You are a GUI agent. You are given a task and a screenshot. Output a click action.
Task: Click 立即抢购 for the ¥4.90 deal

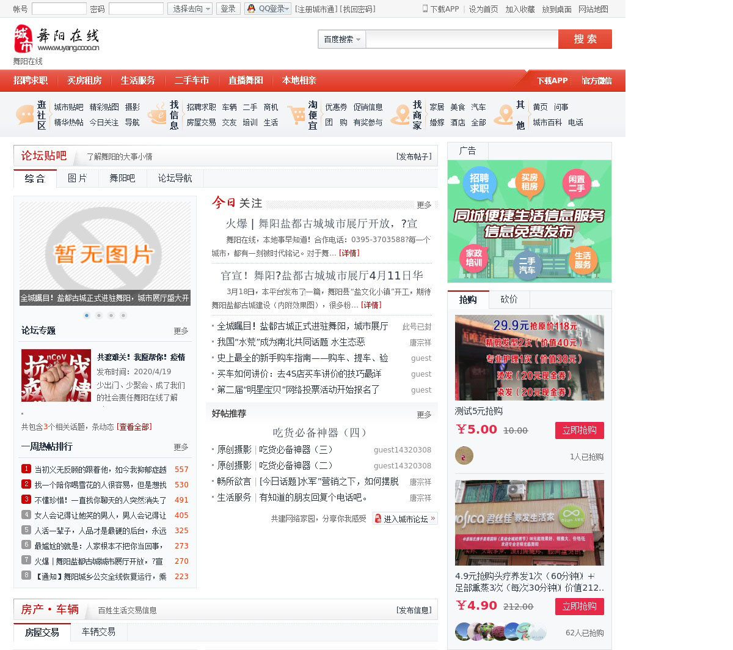(580, 607)
